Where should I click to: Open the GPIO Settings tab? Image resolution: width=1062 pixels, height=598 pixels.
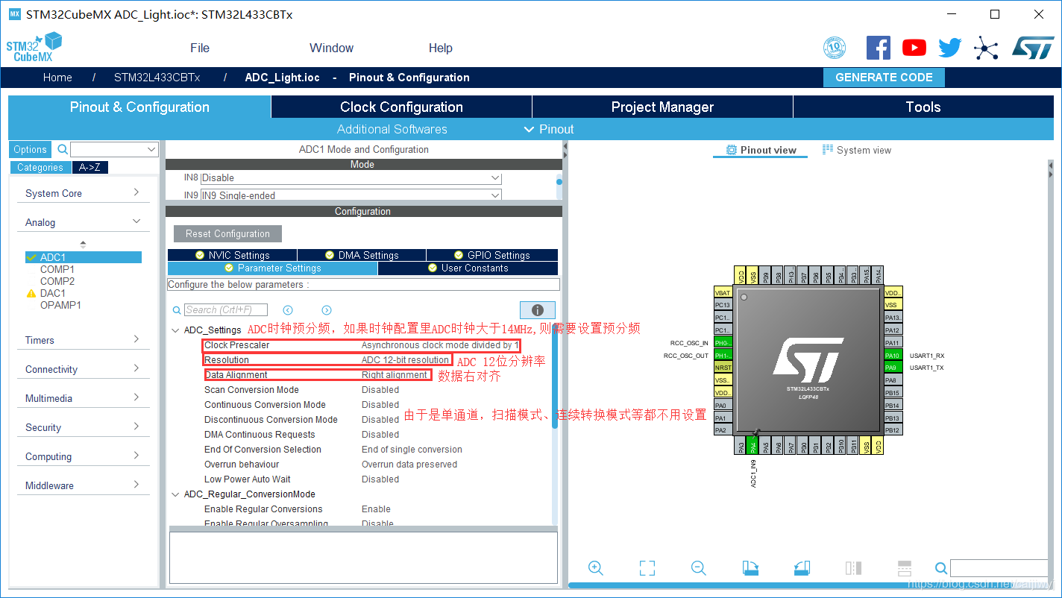coord(492,255)
